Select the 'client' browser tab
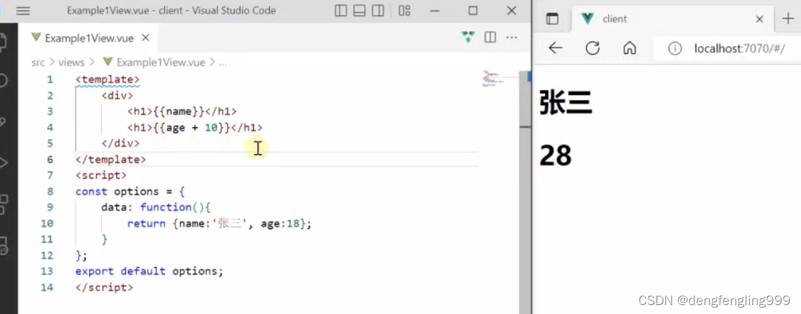 coord(672,19)
